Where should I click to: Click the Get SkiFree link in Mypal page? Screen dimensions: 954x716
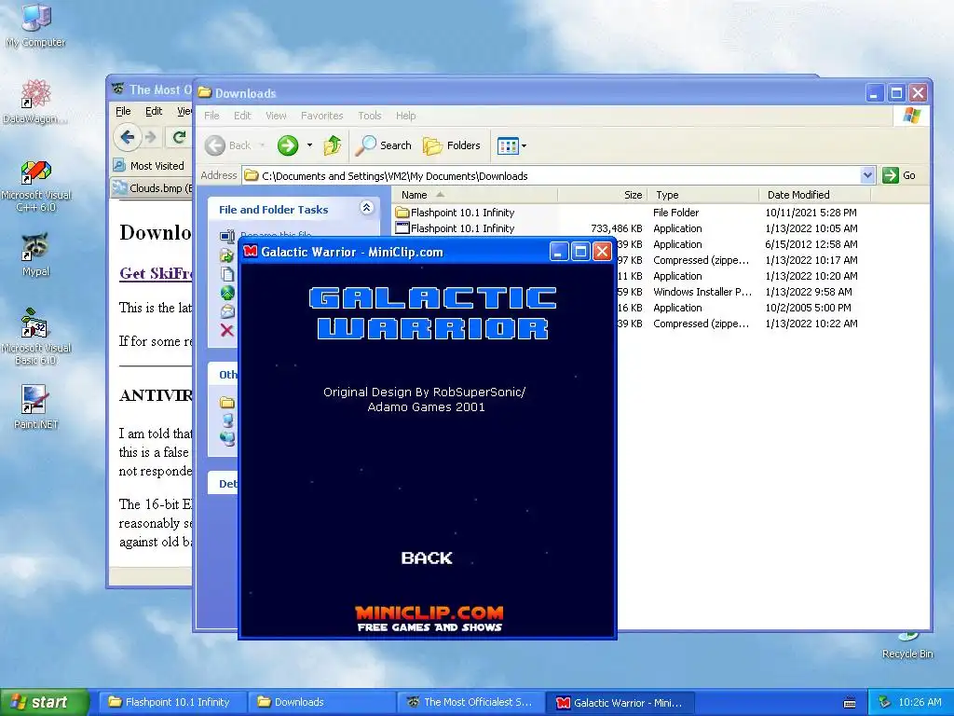(x=156, y=273)
